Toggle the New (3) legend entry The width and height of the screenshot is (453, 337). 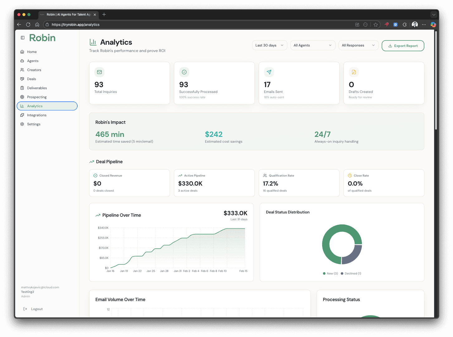coord(330,274)
